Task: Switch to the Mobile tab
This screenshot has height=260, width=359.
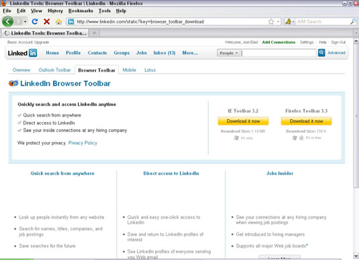Action: point(130,70)
